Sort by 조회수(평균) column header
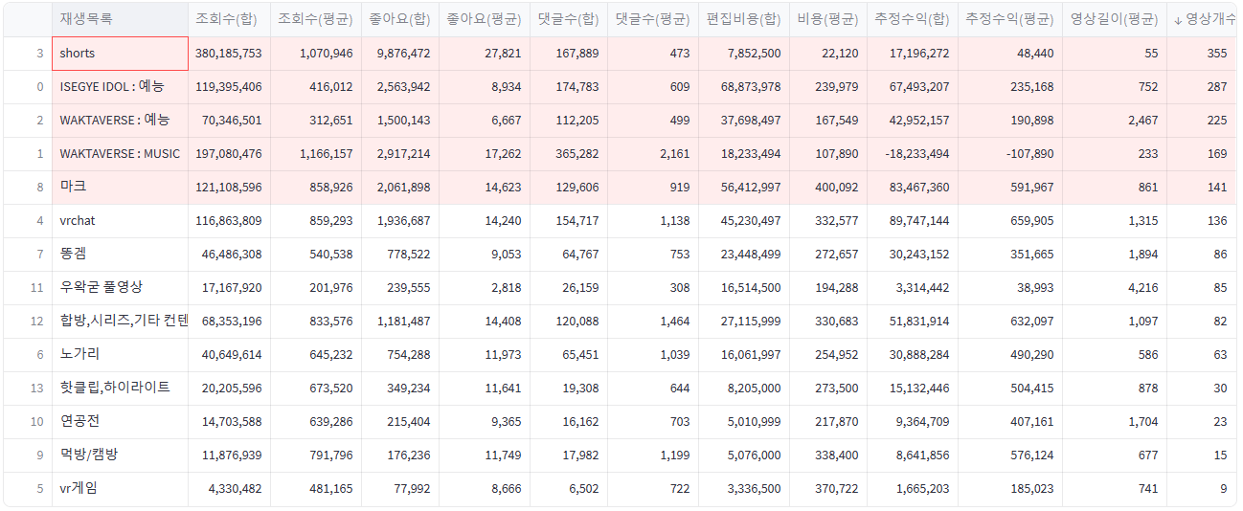The width and height of the screenshot is (1243, 511). (315, 19)
